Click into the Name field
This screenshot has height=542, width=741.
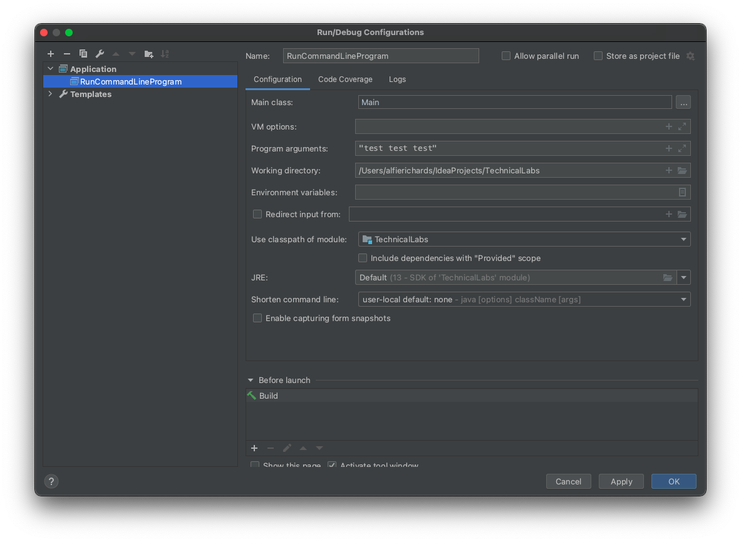381,56
